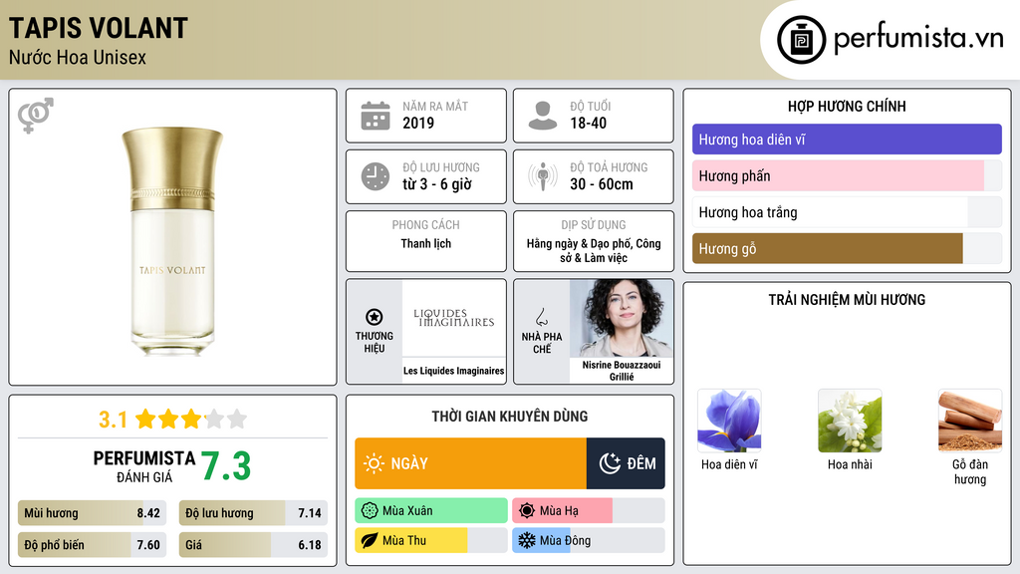The width and height of the screenshot is (1020, 574).
Task: Select the Ngày daytime bar
Action: pyautogui.click(x=471, y=463)
